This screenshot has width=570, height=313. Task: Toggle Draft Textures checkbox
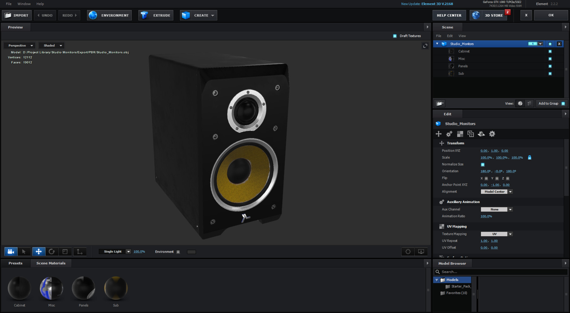pyautogui.click(x=395, y=36)
